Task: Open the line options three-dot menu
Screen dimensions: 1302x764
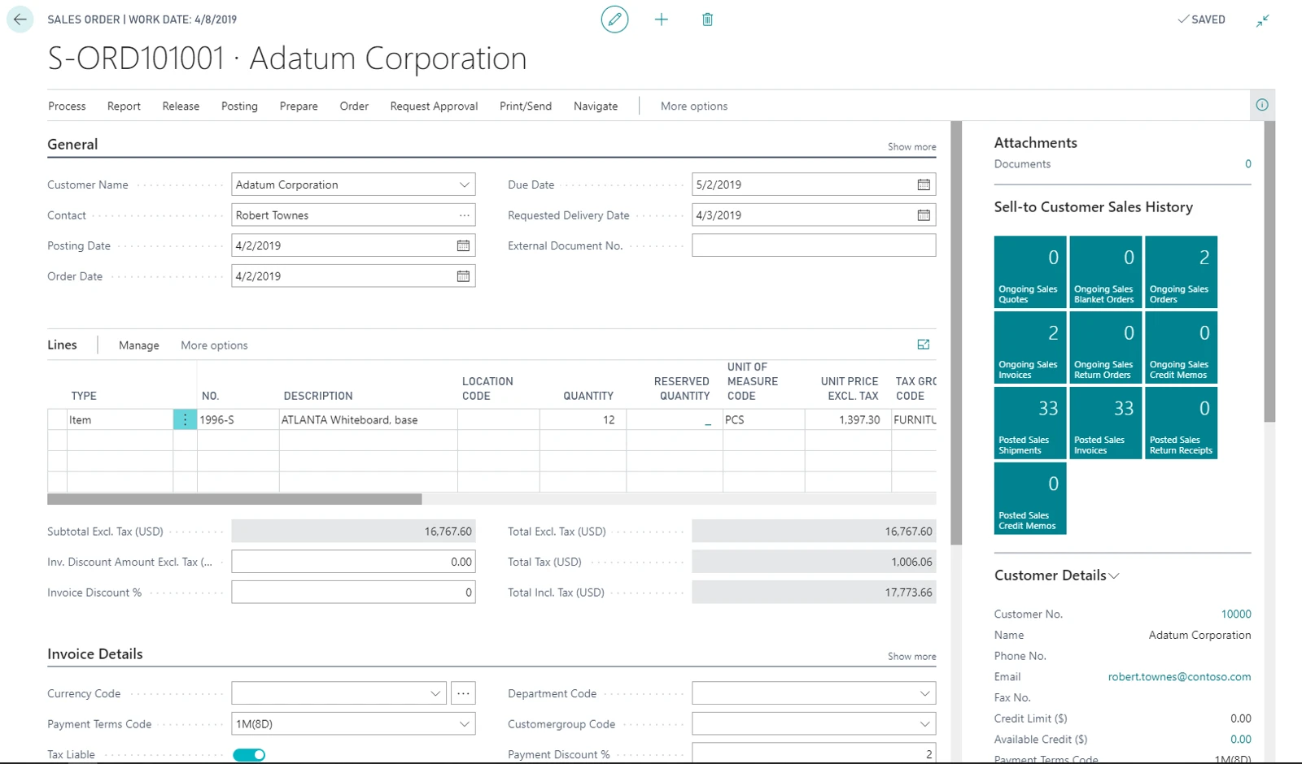Action: tap(185, 419)
